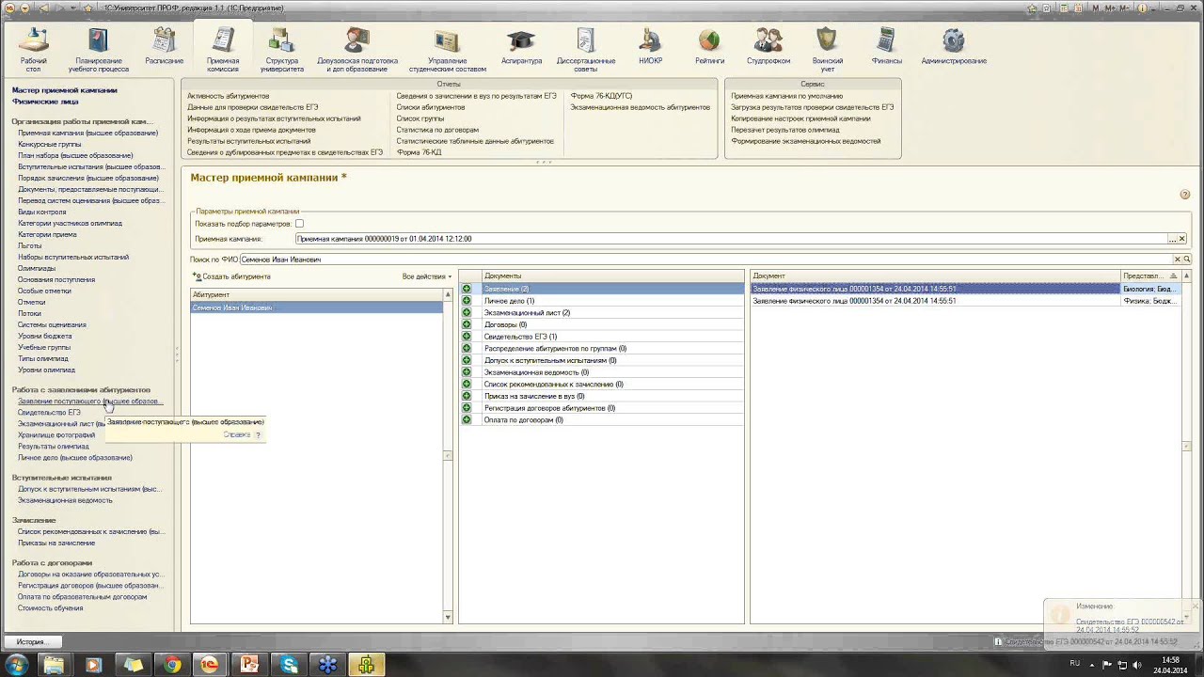Open the selection button for Приемная кампания field
Image resolution: width=1204 pixels, height=677 pixels.
point(1173,239)
